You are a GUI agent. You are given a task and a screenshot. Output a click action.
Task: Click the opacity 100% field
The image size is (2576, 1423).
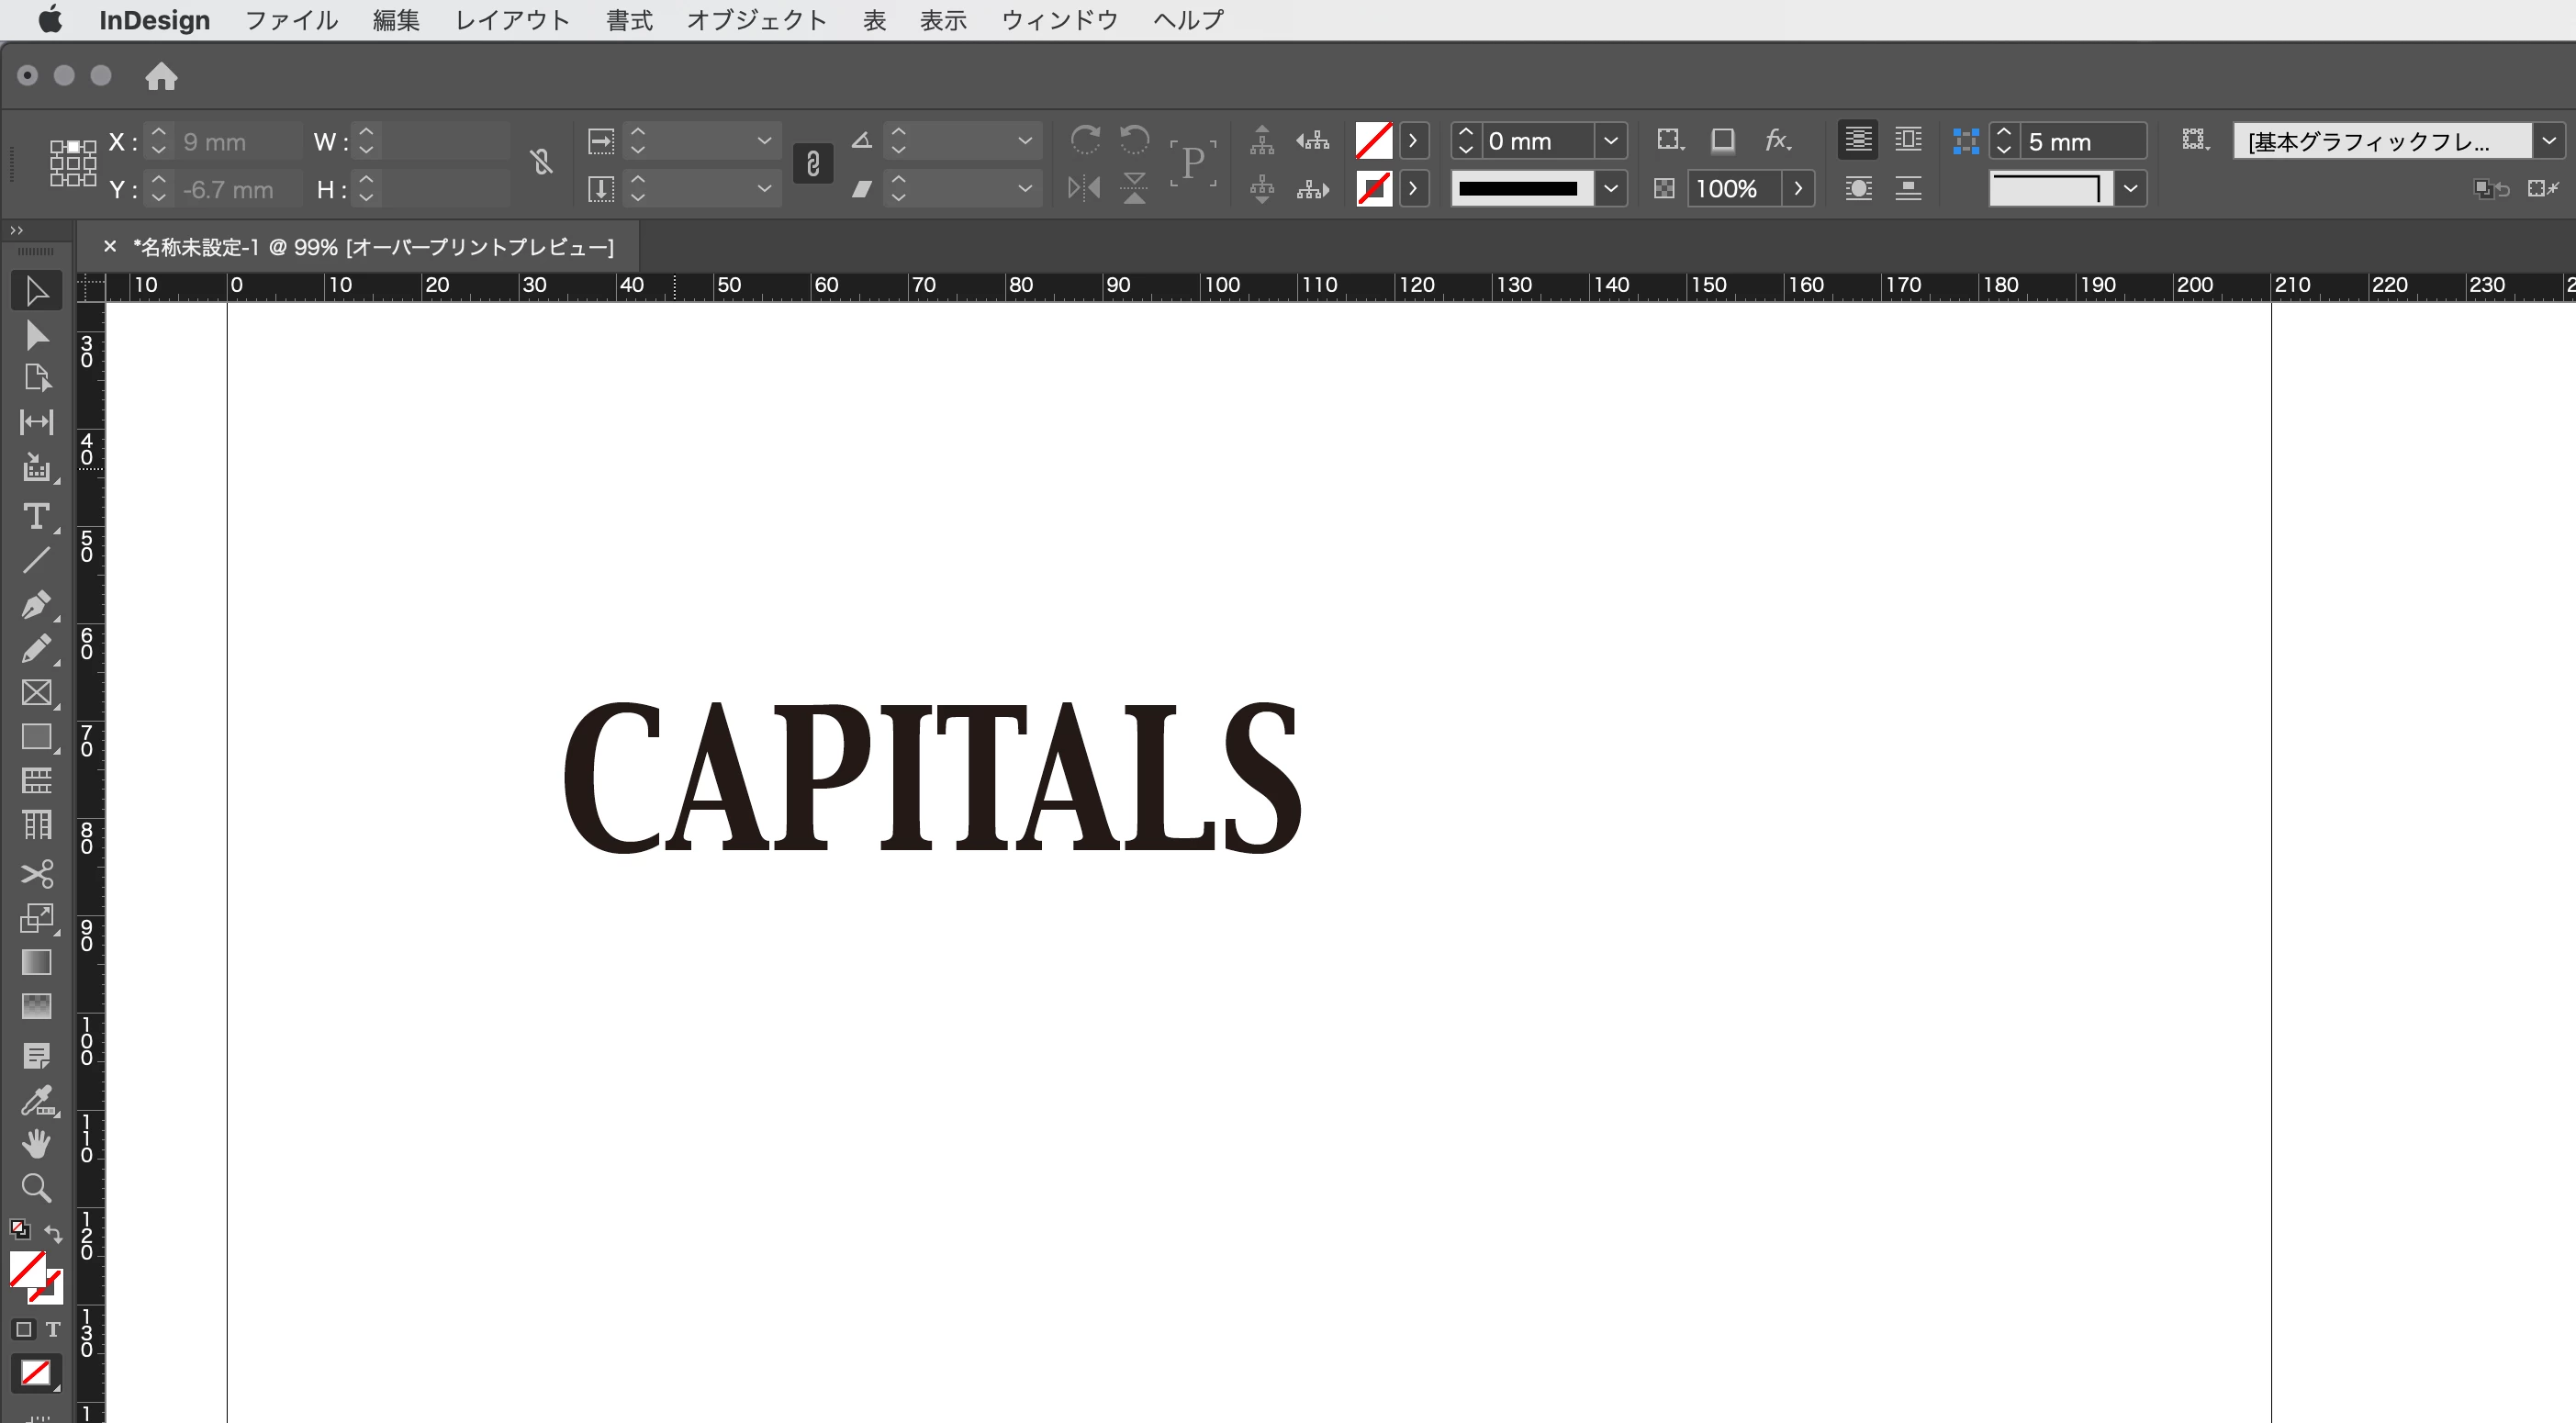click(x=1734, y=188)
